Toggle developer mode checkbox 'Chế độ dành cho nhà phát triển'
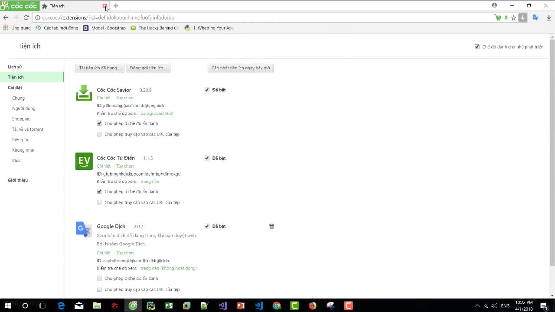The height and width of the screenshot is (312, 555). (477, 47)
